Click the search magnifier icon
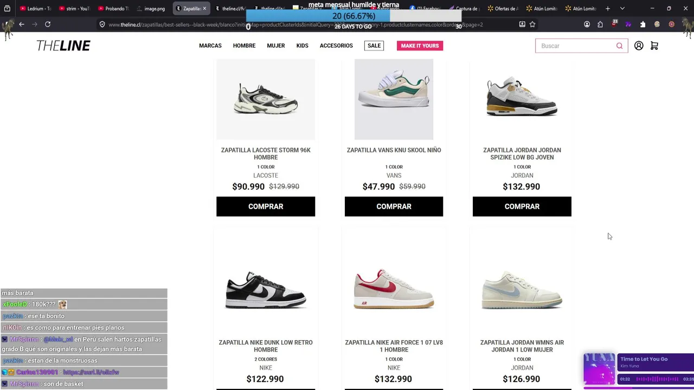The image size is (694, 390). [619, 46]
